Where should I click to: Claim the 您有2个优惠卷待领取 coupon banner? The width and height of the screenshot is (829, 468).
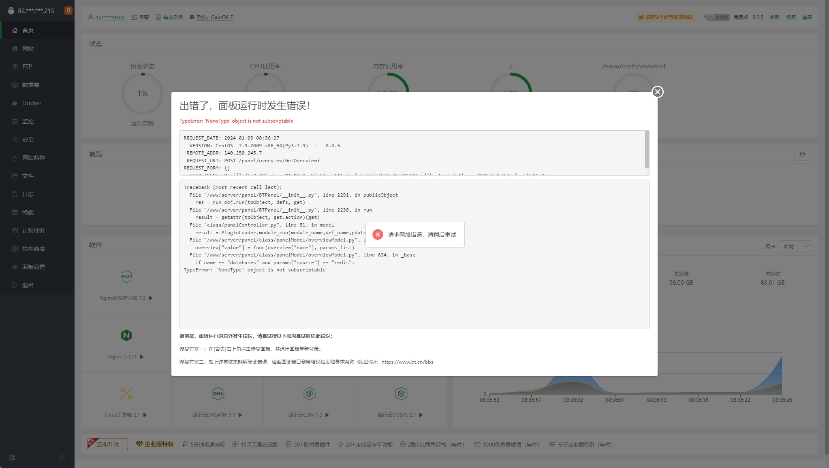[x=666, y=17]
